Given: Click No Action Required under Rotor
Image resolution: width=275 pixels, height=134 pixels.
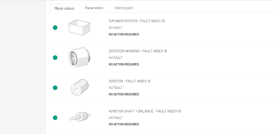Looking at the screenshot, I should coord(124,94).
